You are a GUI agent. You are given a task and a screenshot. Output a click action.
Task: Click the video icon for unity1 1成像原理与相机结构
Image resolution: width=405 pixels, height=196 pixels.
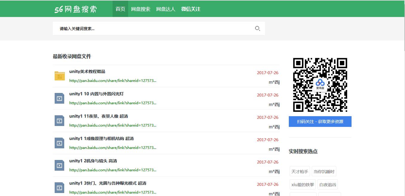59,143
